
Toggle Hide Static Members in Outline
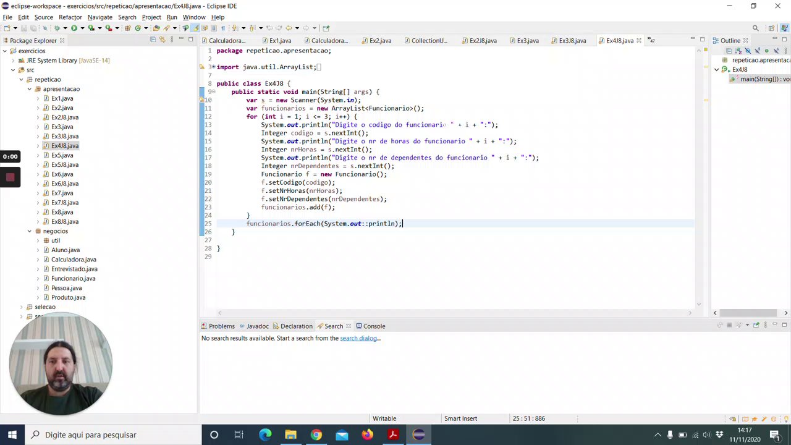coord(756,51)
